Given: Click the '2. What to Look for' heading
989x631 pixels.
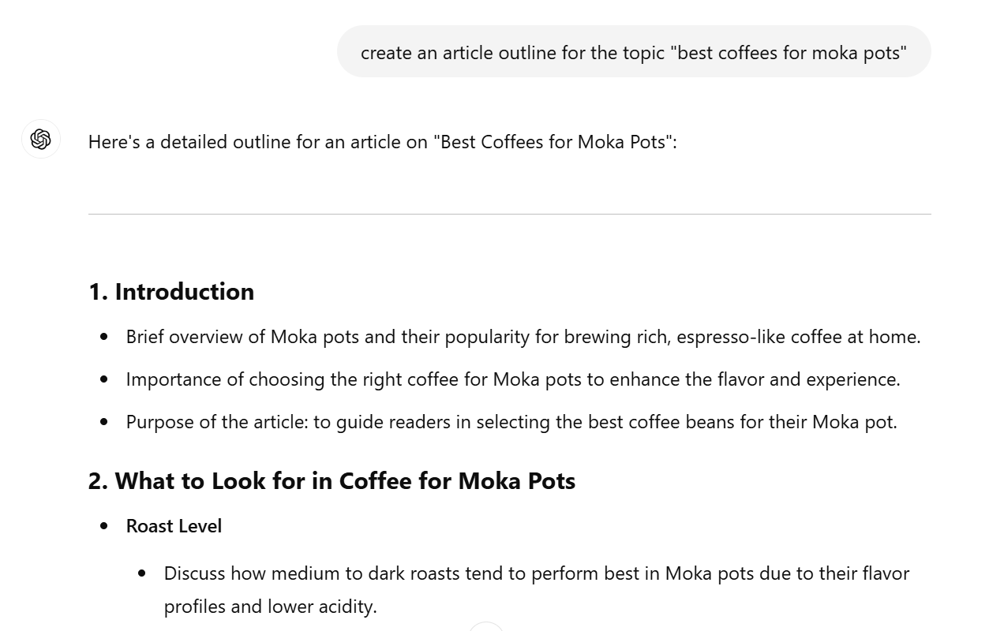Looking at the screenshot, I should 332,480.
